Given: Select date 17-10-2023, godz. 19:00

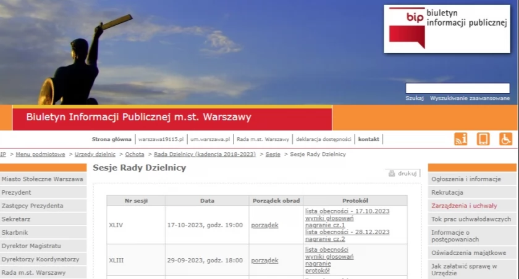Looking at the screenshot, I should (x=205, y=225).
